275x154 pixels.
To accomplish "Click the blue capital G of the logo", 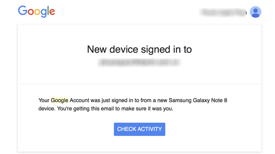I will point(22,10).
